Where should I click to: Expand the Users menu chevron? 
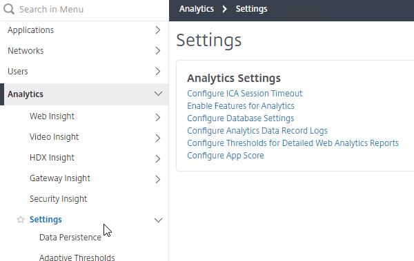(x=158, y=71)
